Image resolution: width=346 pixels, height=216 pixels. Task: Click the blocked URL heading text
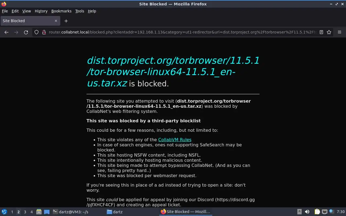tap(173, 72)
